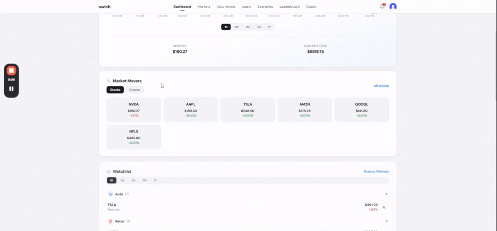The height and width of the screenshot is (231, 497).
Task: Select the 1M watchlist range
Action: click(x=133, y=181)
